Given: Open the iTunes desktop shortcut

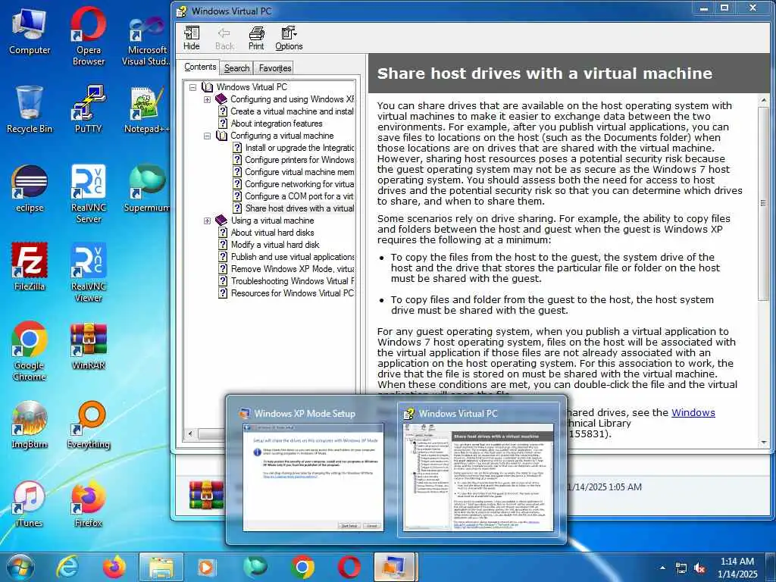Looking at the screenshot, I should tap(30, 504).
